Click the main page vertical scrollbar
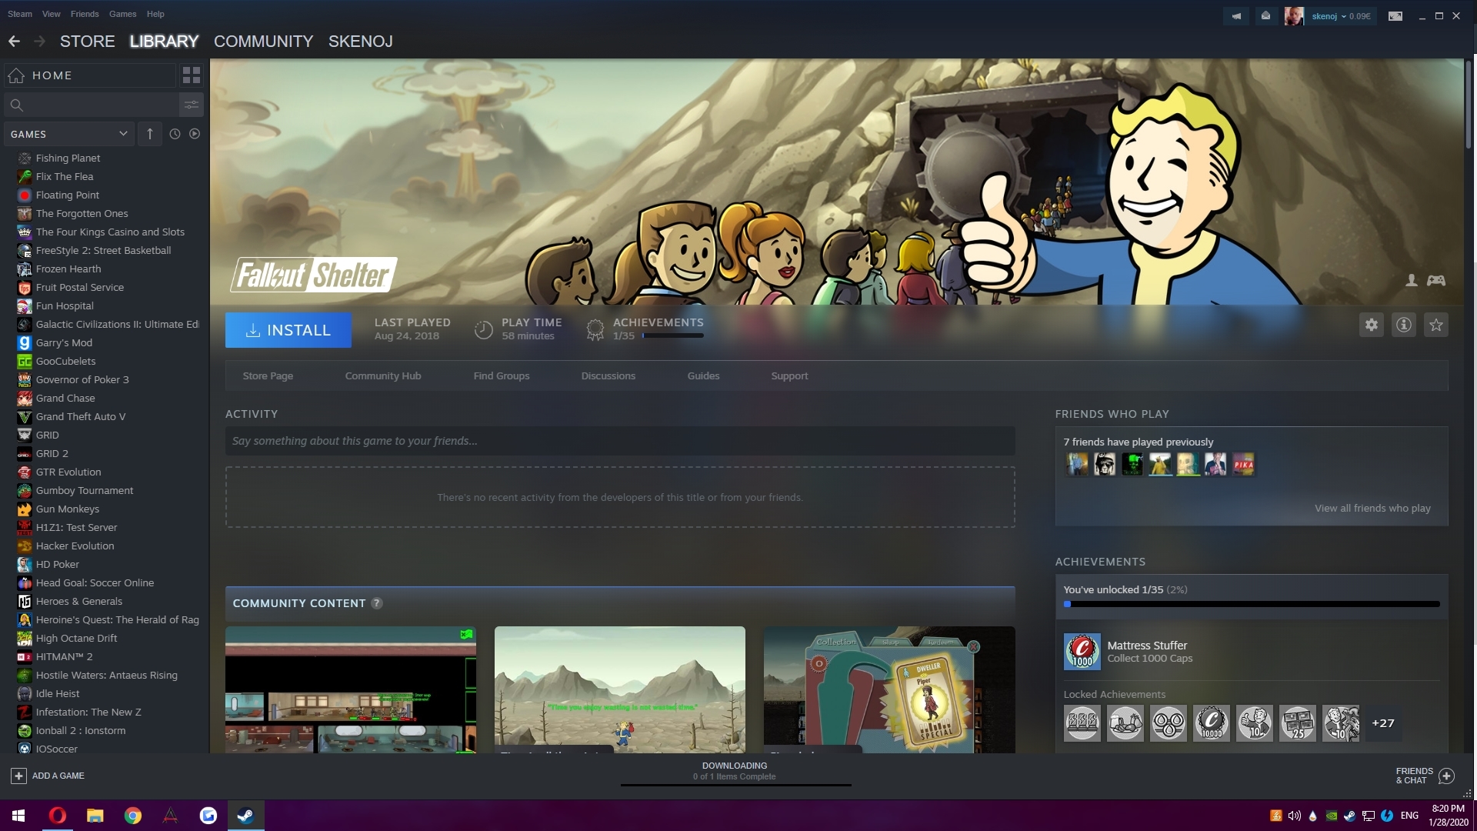This screenshot has height=831, width=1477. coord(1469,105)
